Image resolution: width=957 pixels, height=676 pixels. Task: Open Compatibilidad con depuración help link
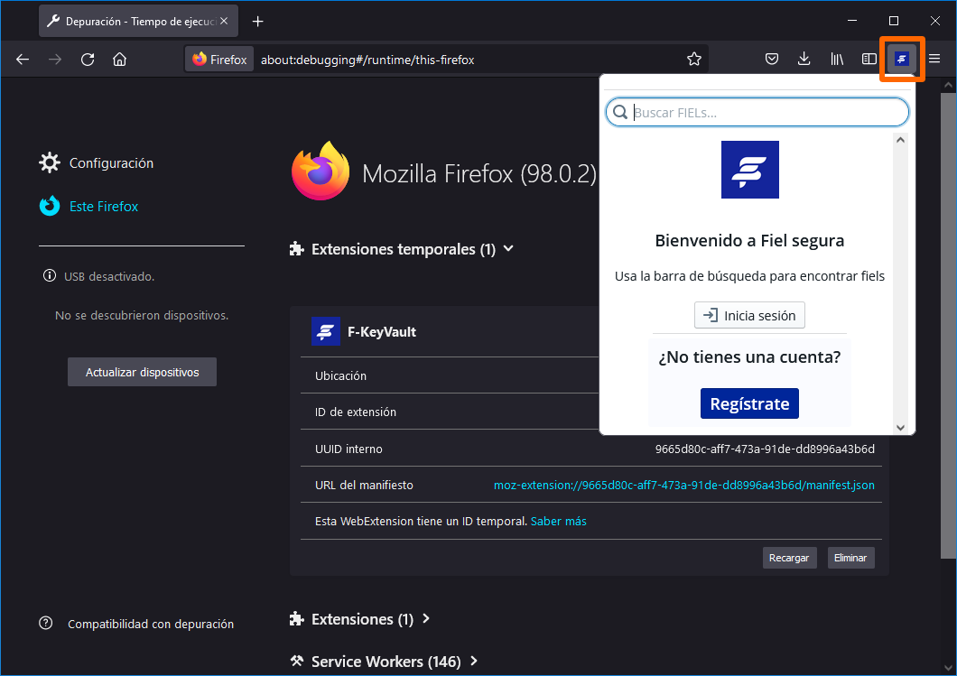tap(150, 624)
